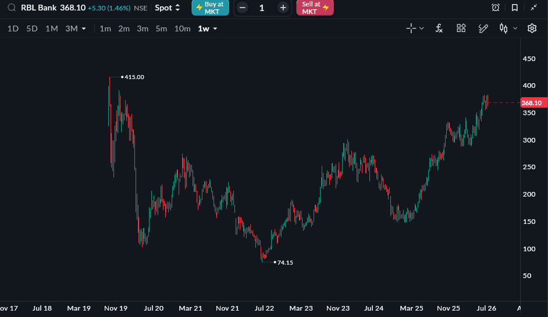Click the Jul 20 date axis label
Viewport: 548px width, 317px height.
coord(154,308)
